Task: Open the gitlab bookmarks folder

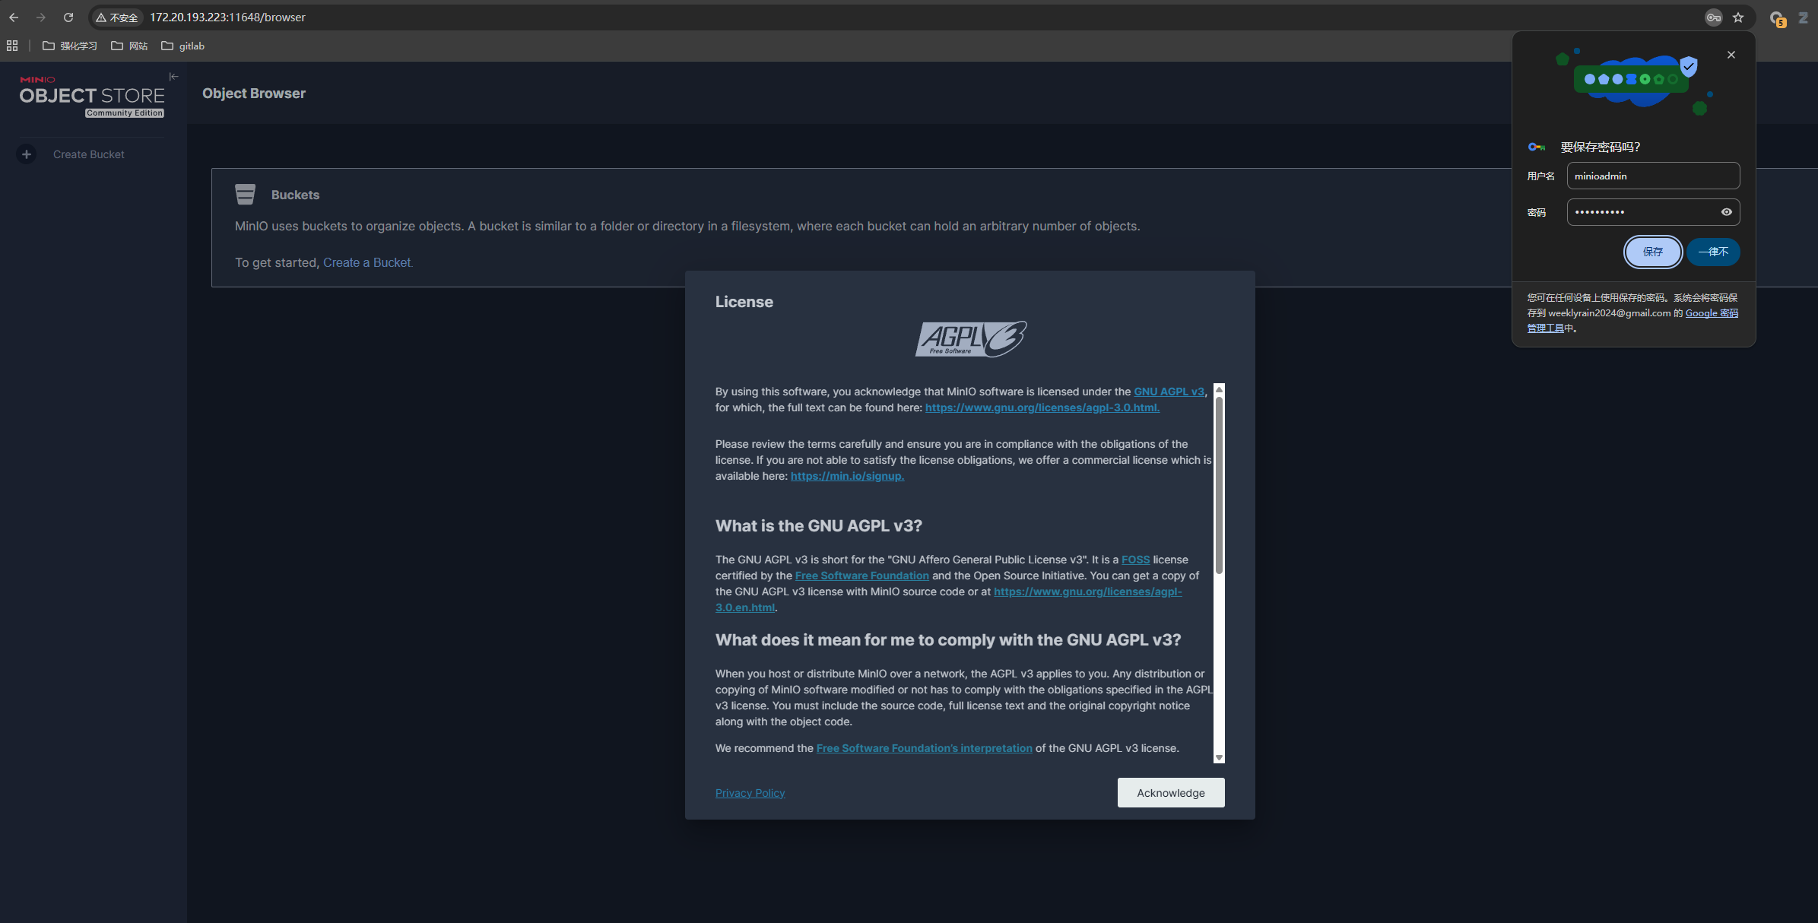Action: point(183,46)
